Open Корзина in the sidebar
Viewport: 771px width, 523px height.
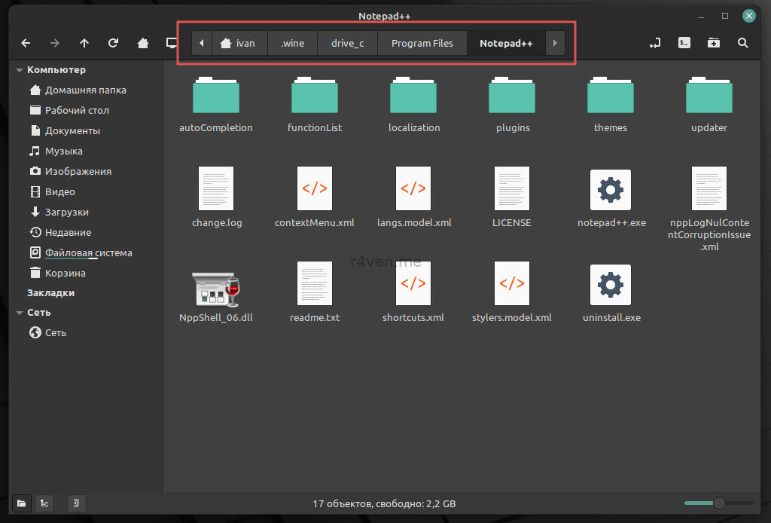pyautogui.click(x=65, y=273)
